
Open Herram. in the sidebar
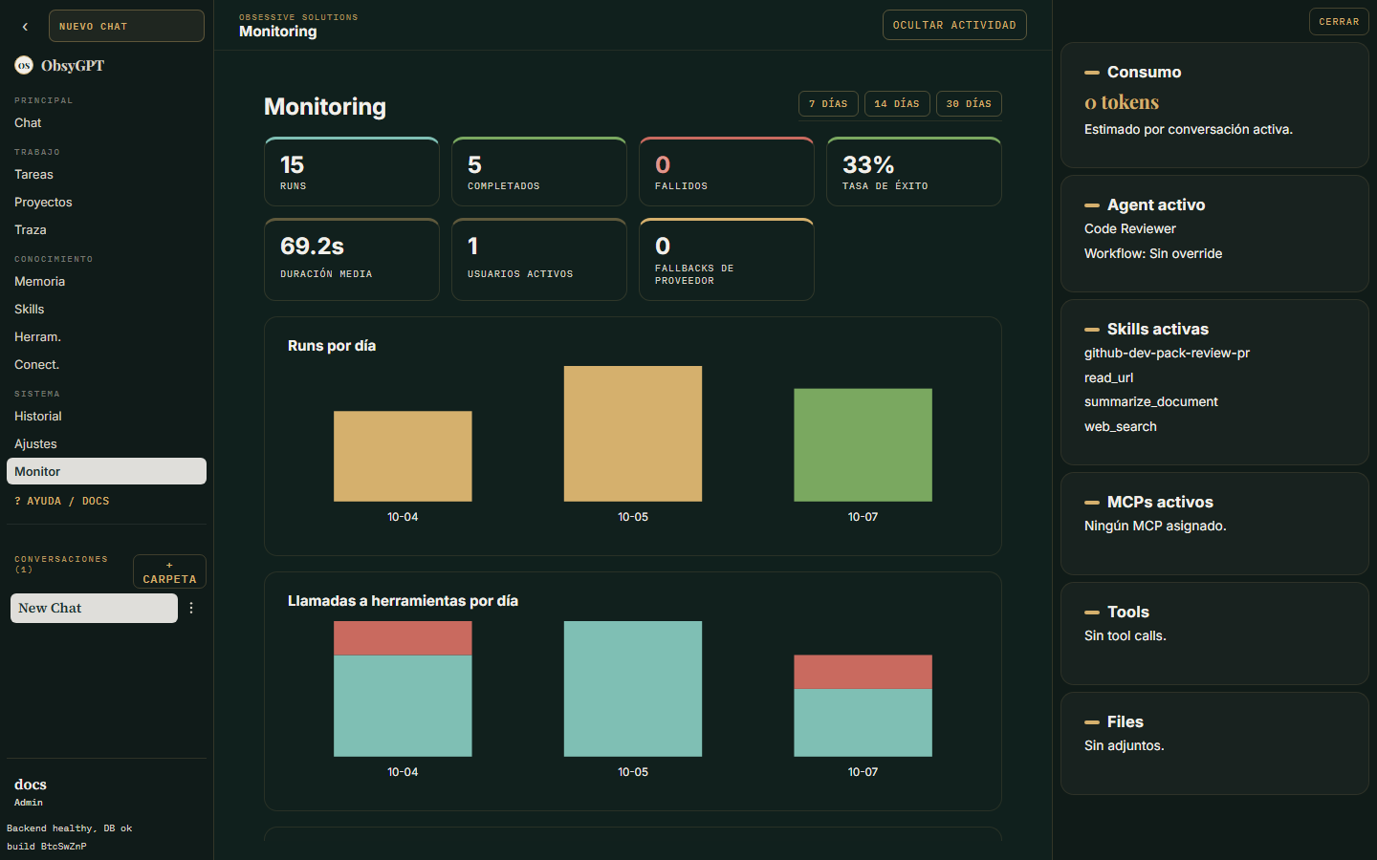click(x=106, y=337)
